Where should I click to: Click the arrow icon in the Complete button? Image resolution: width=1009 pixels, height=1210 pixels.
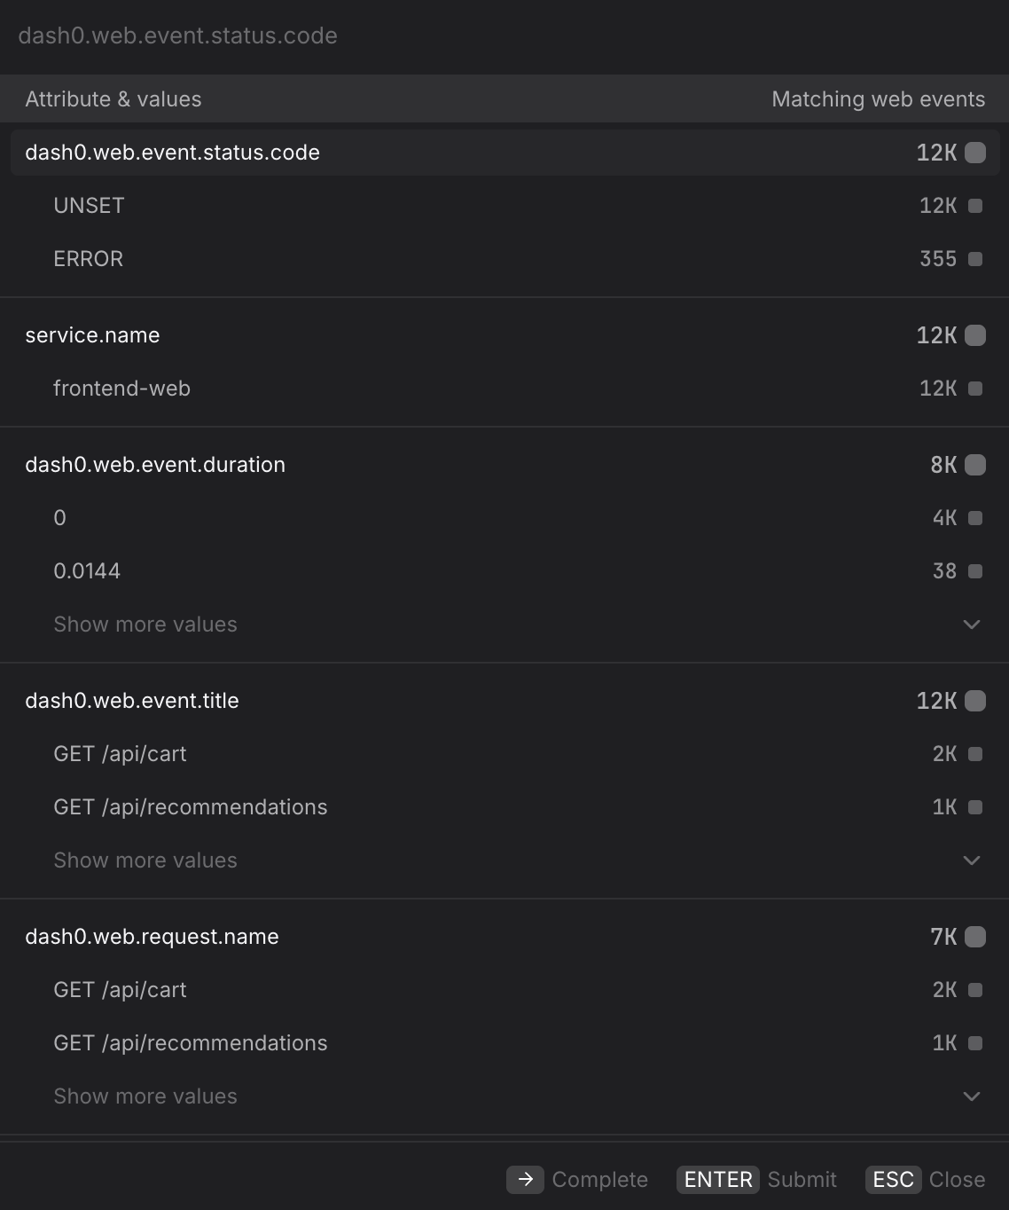coord(526,1179)
